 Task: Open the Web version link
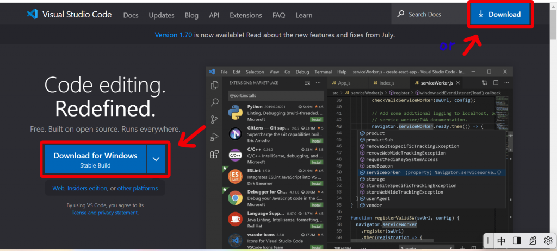[x=58, y=188]
